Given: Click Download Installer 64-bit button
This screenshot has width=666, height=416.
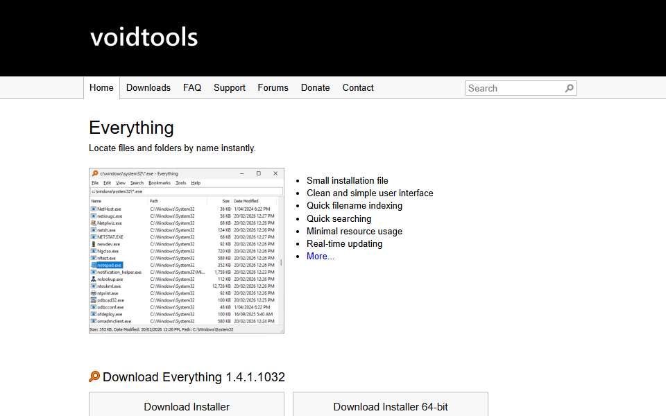Looking at the screenshot, I should [391, 405].
